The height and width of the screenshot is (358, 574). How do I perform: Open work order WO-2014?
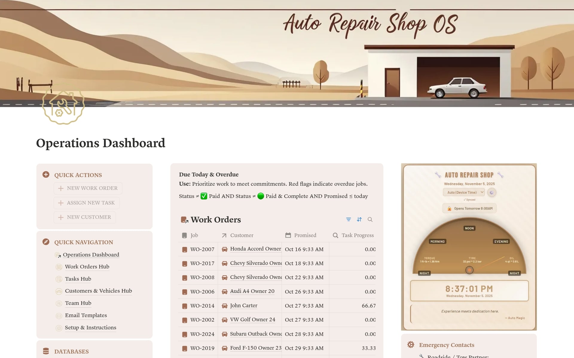[x=202, y=306]
